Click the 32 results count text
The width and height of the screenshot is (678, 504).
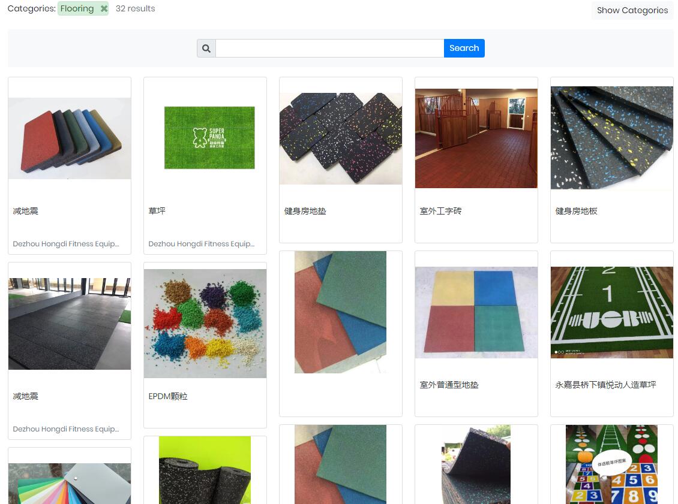(x=136, y=8)
